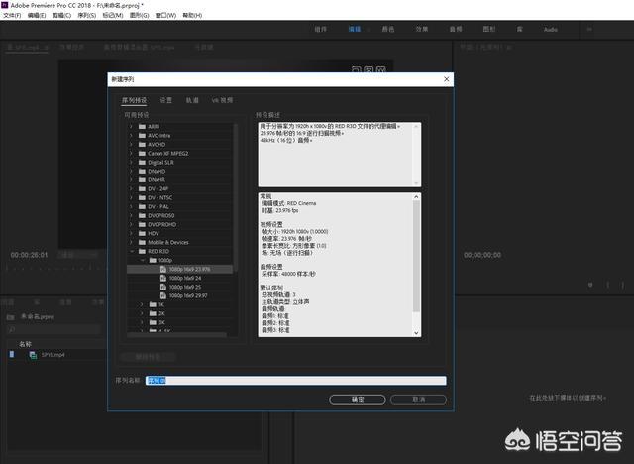634x464 pixels.
Task: Open the 标记(M) menu
Action: (112, 16)
